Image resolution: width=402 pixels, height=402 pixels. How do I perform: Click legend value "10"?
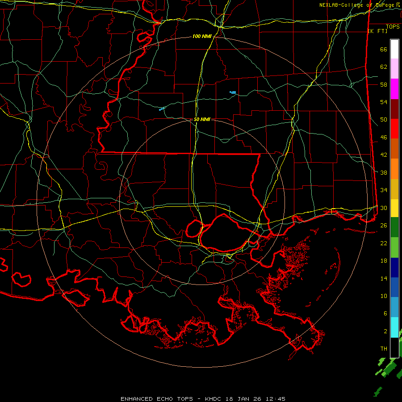click(384, 296)
